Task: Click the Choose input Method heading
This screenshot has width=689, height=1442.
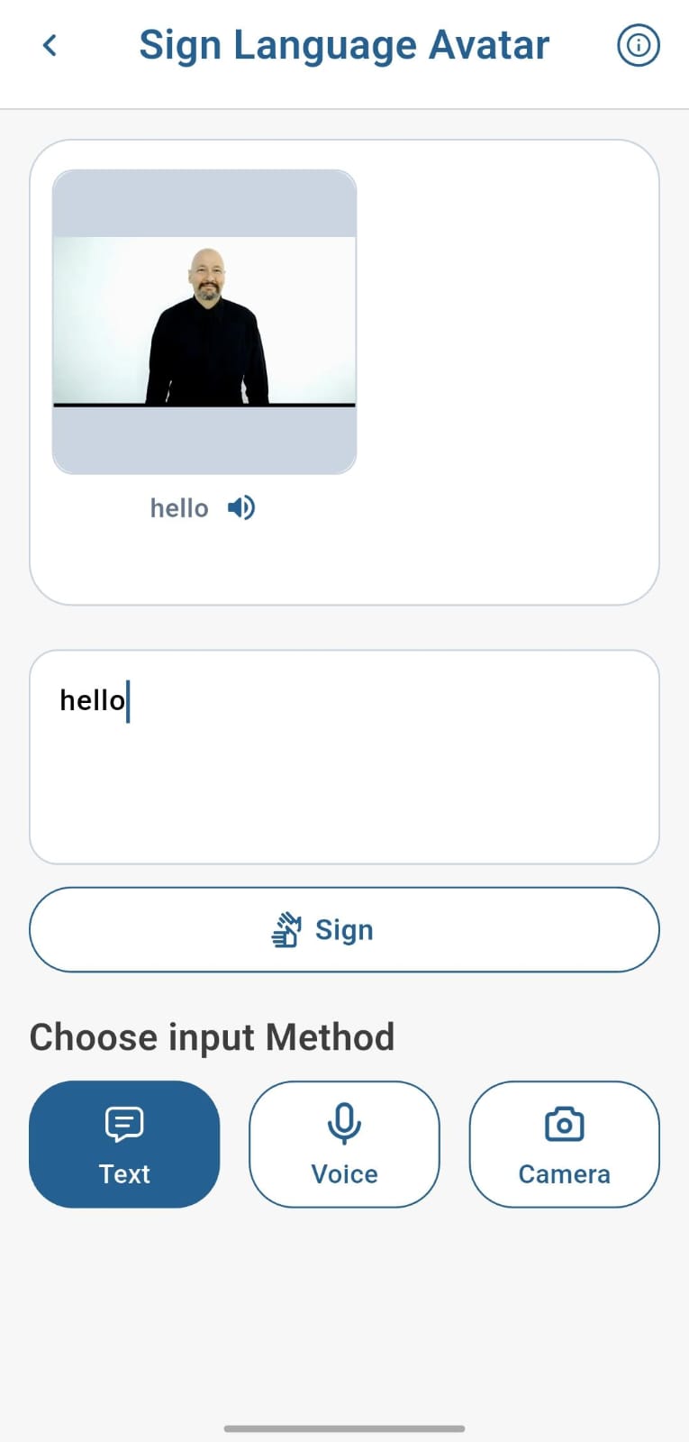Action: pos(211,1036)
